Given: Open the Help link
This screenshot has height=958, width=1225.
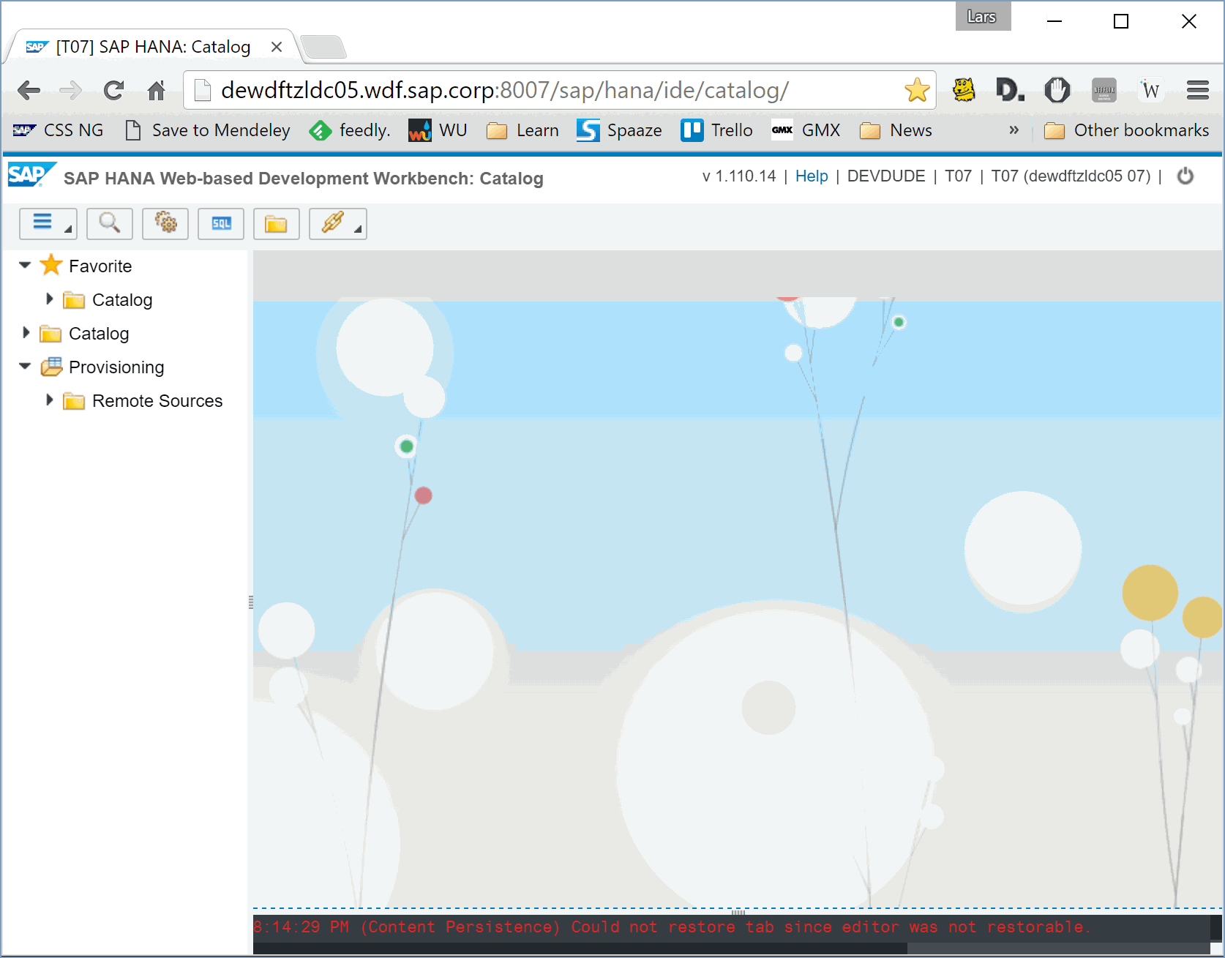Looking at the screenshot, I should tap(812, 176).
